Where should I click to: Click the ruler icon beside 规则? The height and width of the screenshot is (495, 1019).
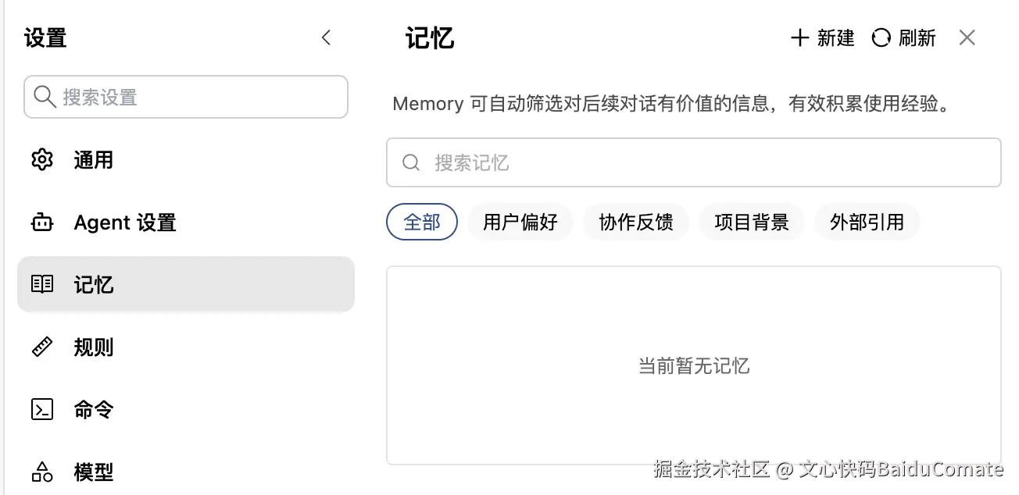point(41,347)
